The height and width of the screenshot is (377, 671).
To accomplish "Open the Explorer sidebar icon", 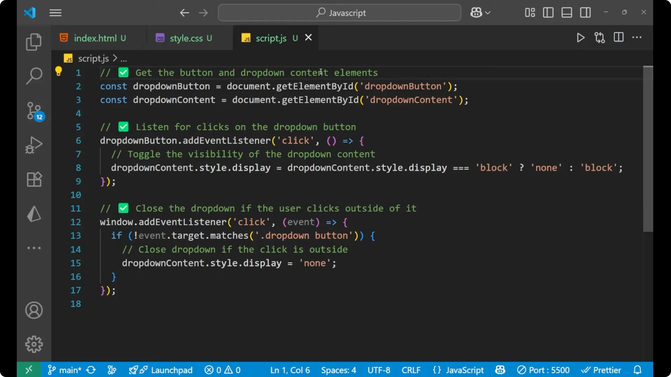I will pyautogui.click(x=34, y=42).
